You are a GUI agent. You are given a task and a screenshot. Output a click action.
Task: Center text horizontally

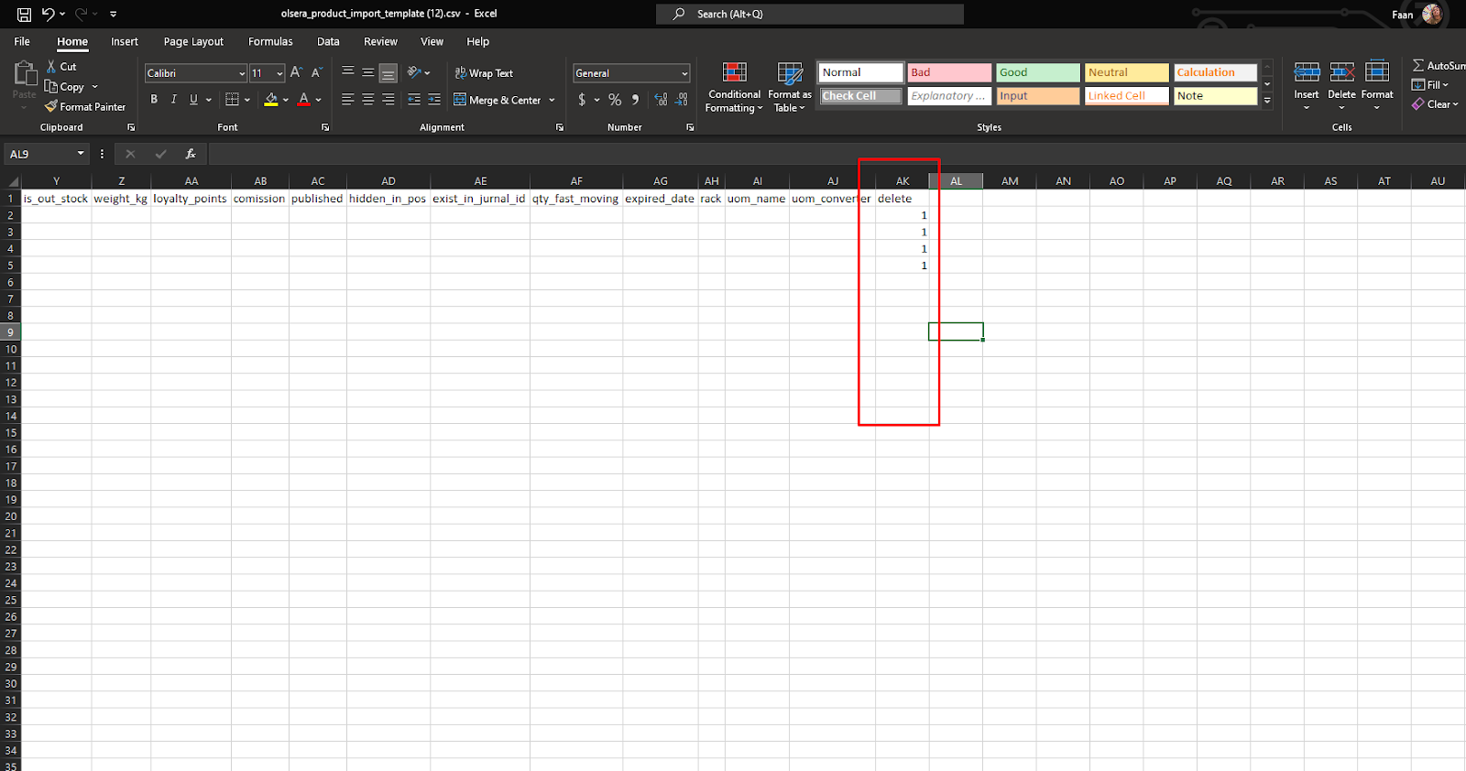point(367,100)
